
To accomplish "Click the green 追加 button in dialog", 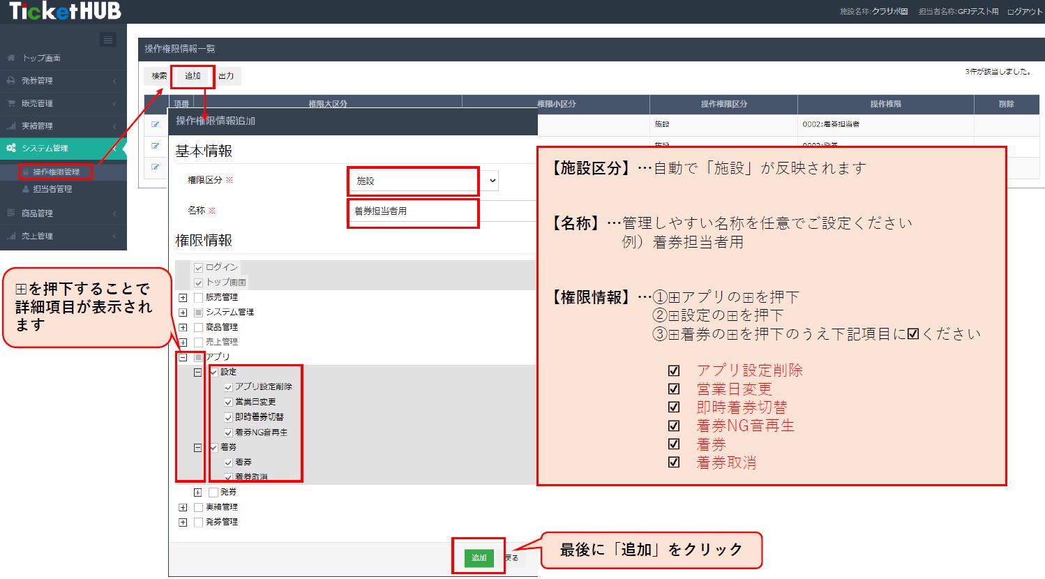I will [479, 557].
